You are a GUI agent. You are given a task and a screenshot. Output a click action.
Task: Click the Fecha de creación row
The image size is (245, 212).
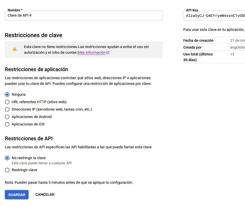click(214, 41)
